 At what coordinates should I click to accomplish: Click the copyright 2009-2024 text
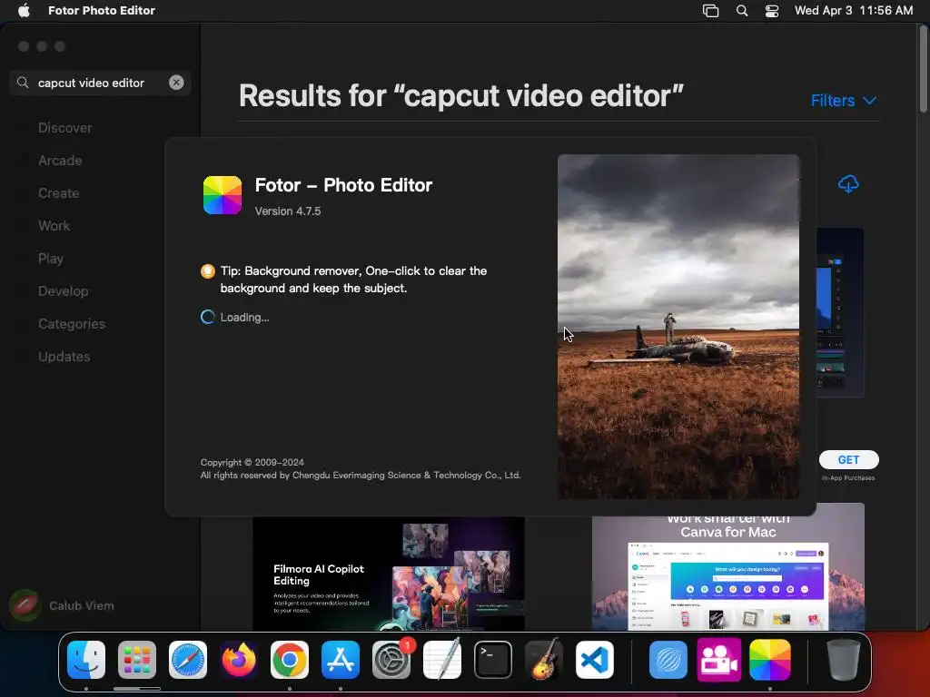coord(252,462)
